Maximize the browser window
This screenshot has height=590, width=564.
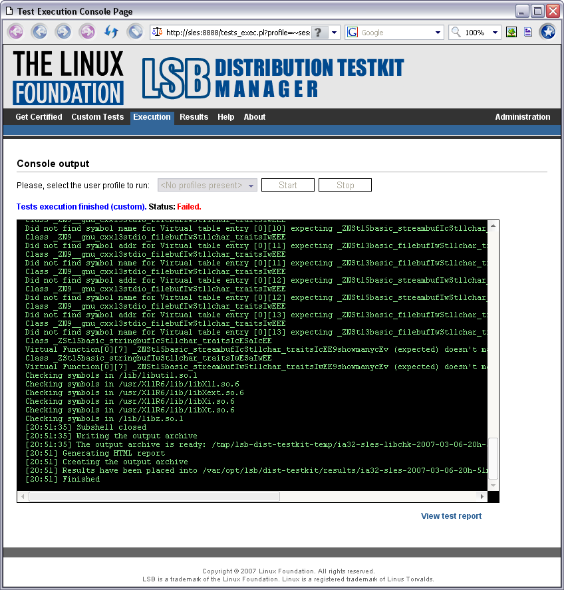[x=537, y=11]
